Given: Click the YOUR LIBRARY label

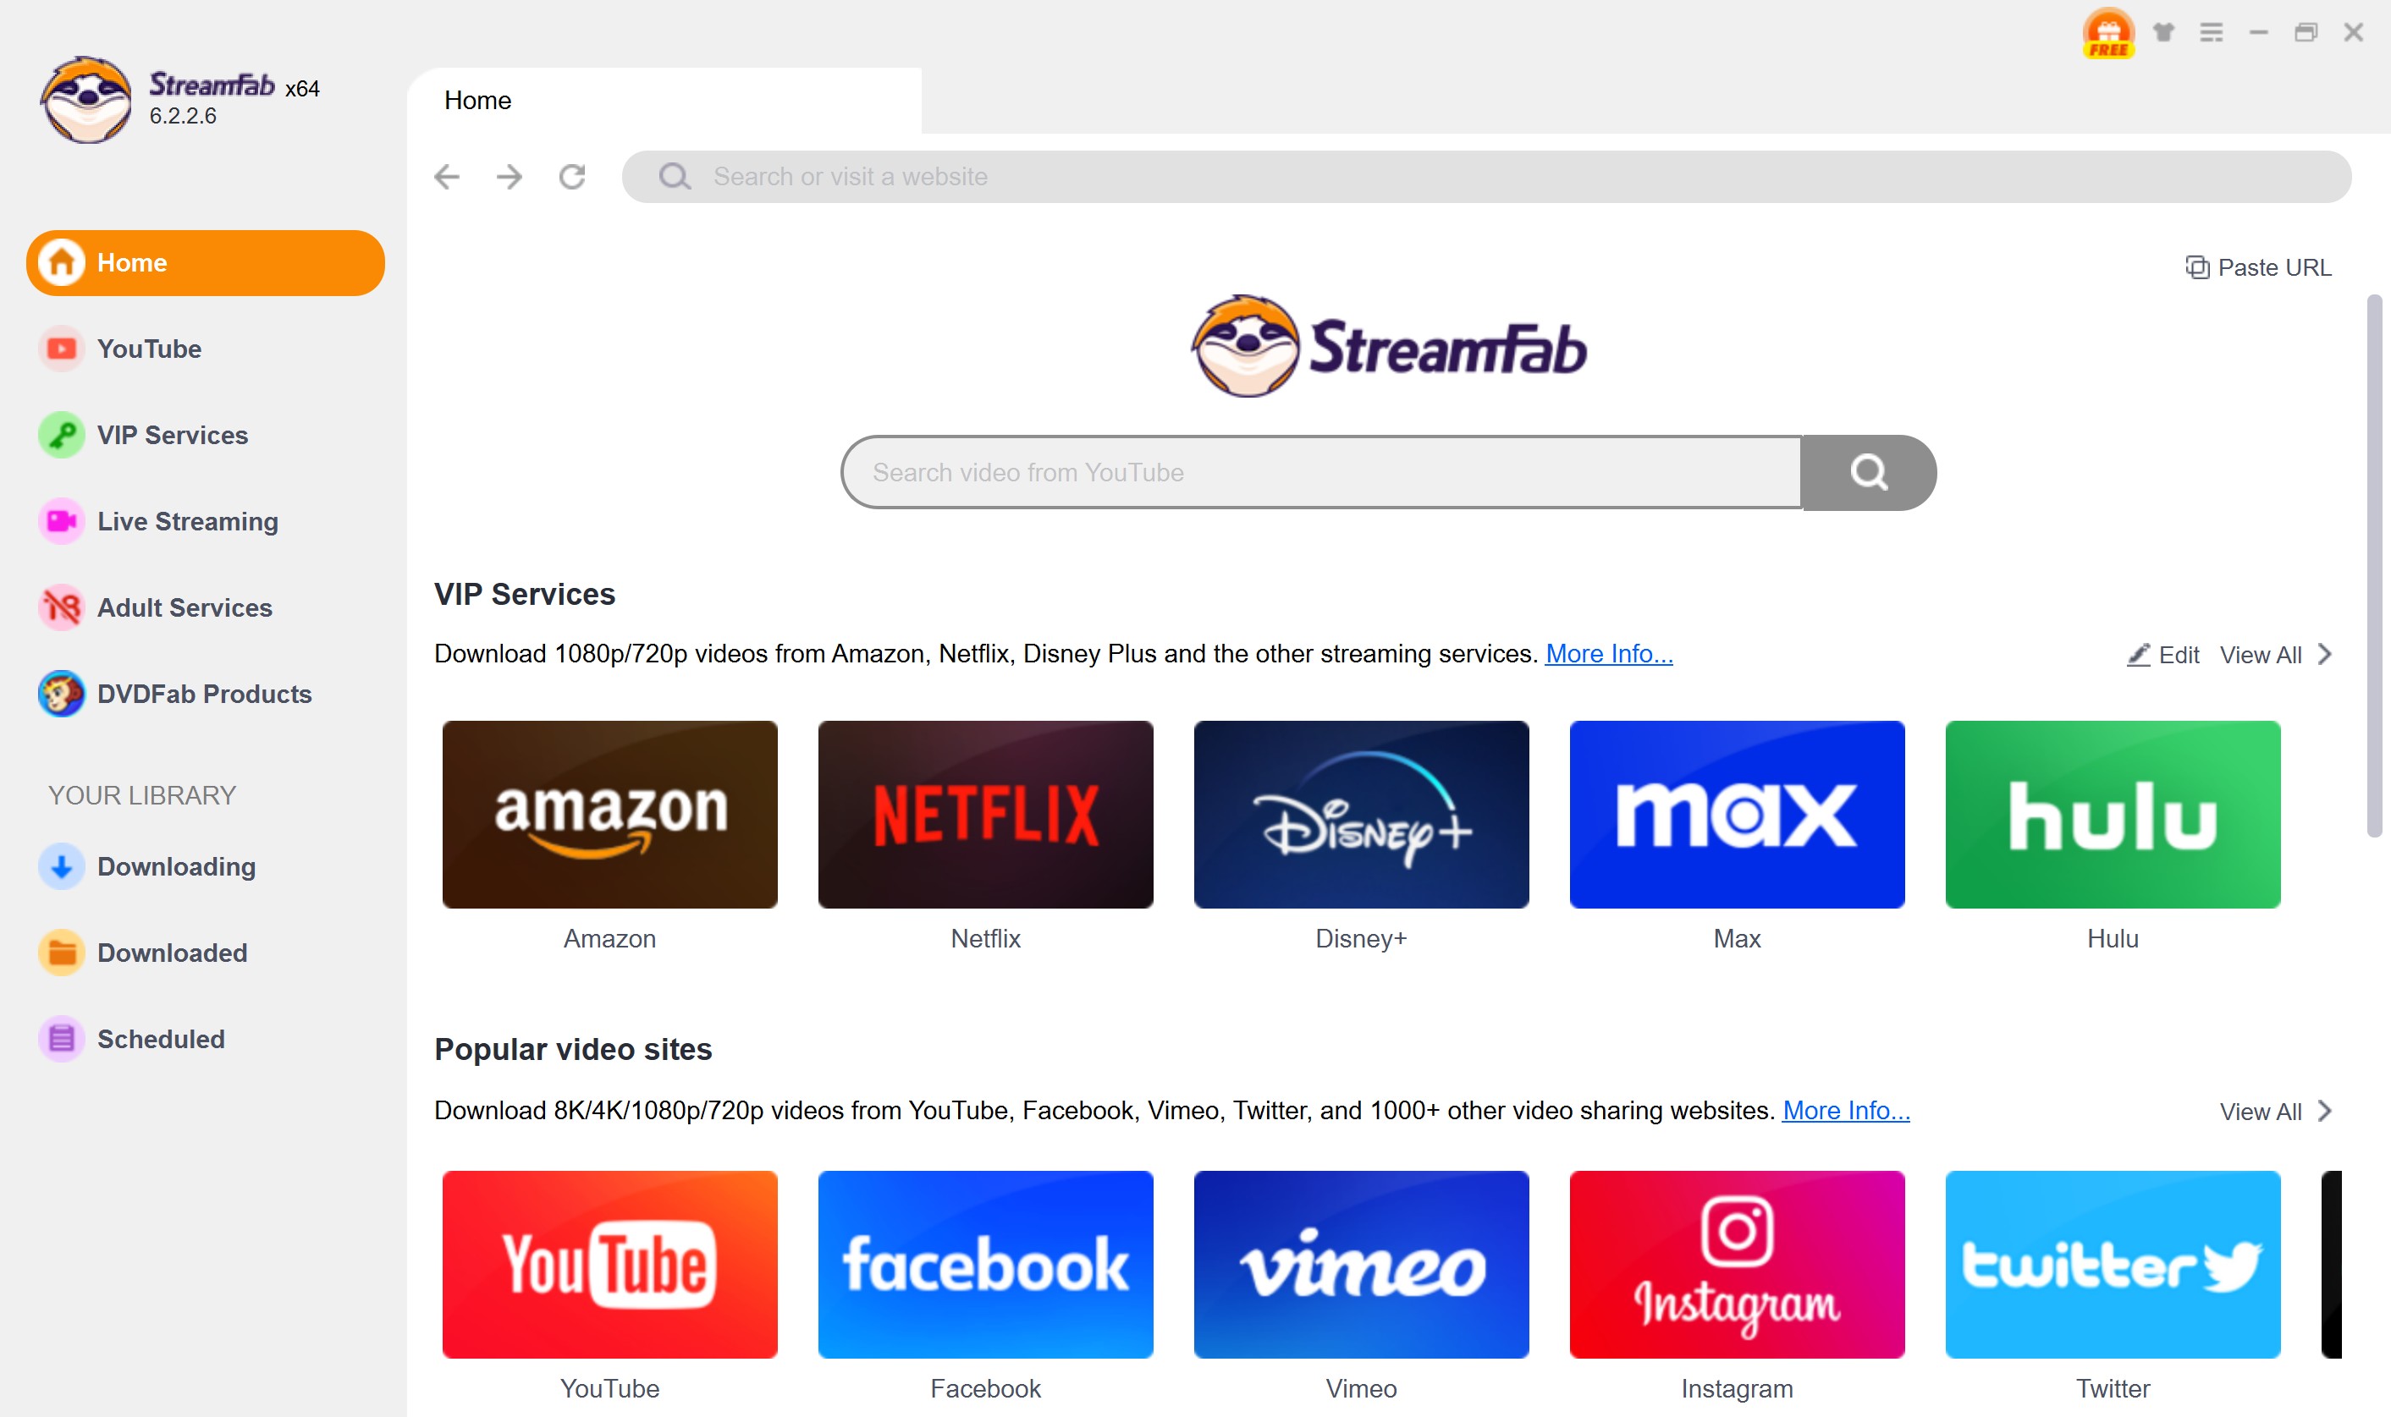Looking at the screenshot, I should tap(141, 795).
